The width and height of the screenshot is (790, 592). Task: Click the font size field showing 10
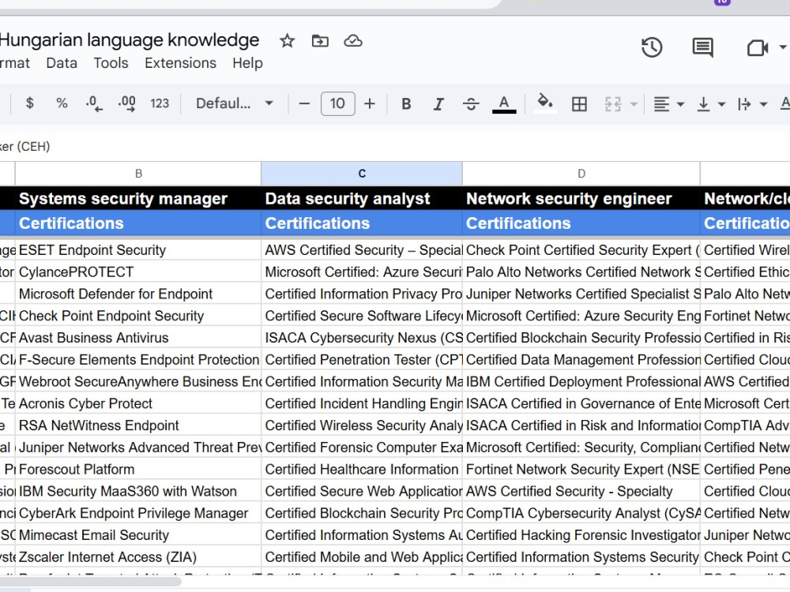click(337, 103)
